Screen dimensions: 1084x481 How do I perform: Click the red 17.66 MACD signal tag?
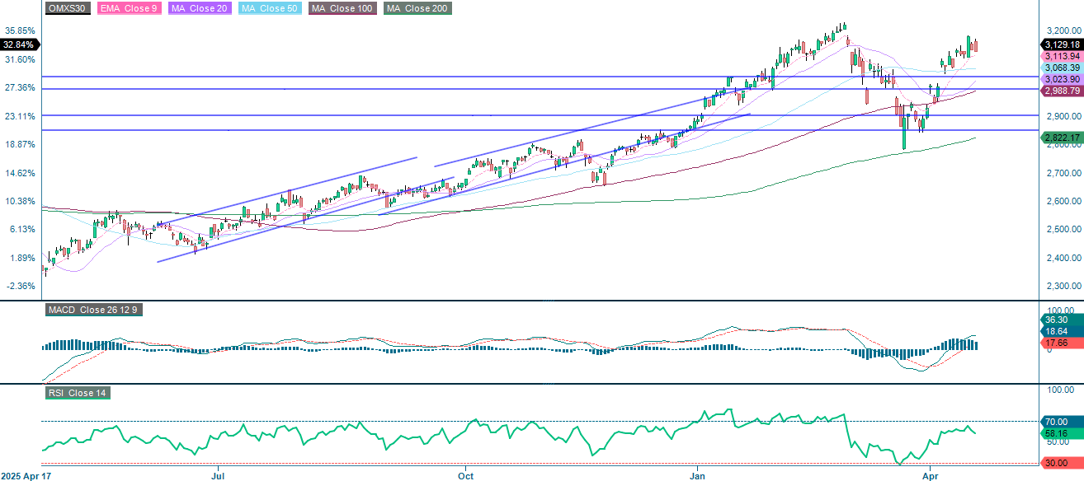(x=1061, y=343)
